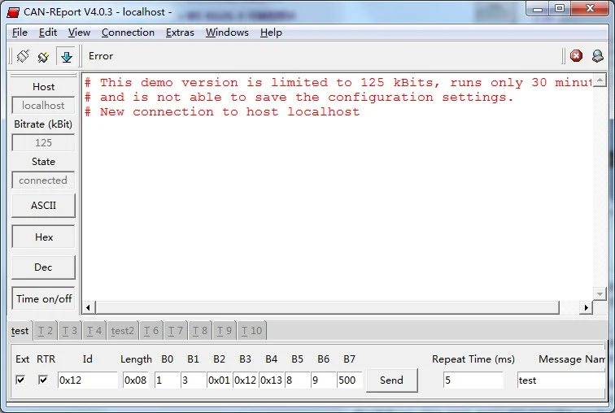The height and width of the screenshot is (413, 615).
Task: Click the Send message button
Action: 391,380
